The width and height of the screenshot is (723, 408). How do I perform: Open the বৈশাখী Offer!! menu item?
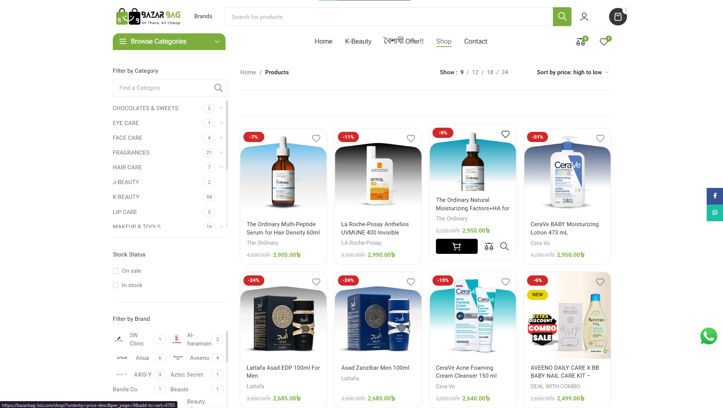click(x=404, y=41)
